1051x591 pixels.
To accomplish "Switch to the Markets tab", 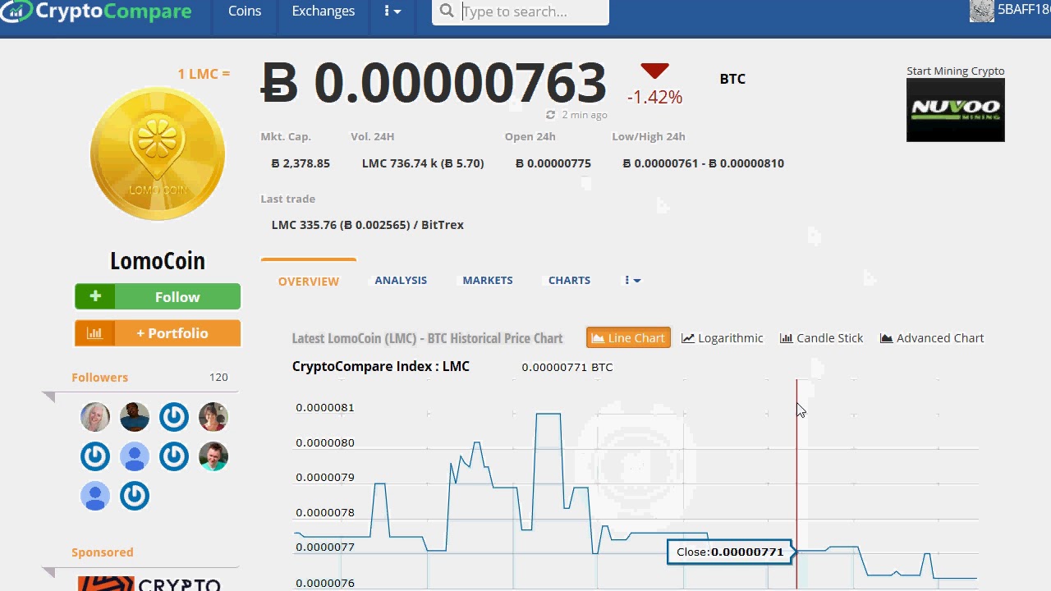I will [x=488, y=280].
